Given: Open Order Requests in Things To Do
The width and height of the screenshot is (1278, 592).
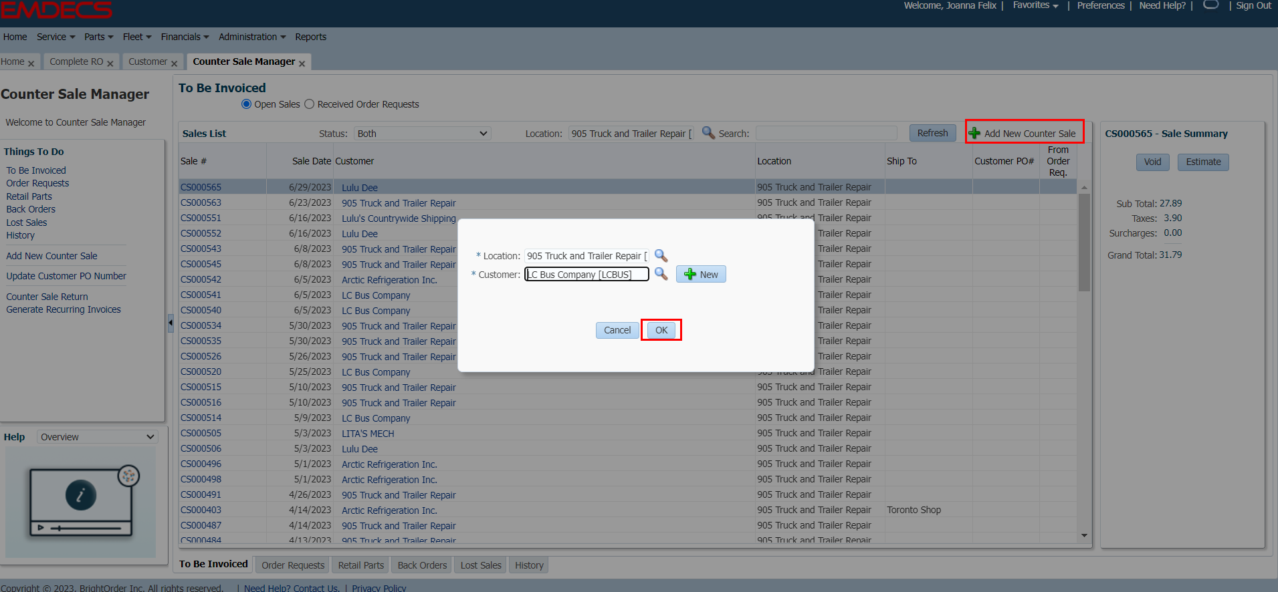Looking at the screenshot, I should [37, 183].
